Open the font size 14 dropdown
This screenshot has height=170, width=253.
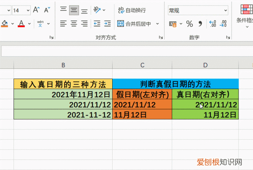pos(28,10)
